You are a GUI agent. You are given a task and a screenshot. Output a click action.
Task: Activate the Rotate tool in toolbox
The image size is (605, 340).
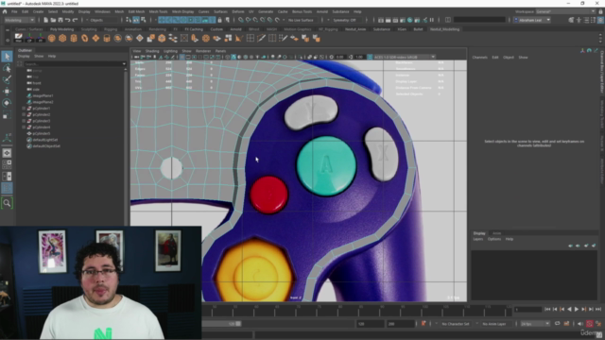tap(7, 103)
